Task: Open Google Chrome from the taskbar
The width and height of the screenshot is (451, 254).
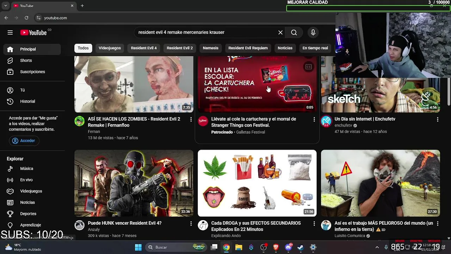Action: [227, 247]
